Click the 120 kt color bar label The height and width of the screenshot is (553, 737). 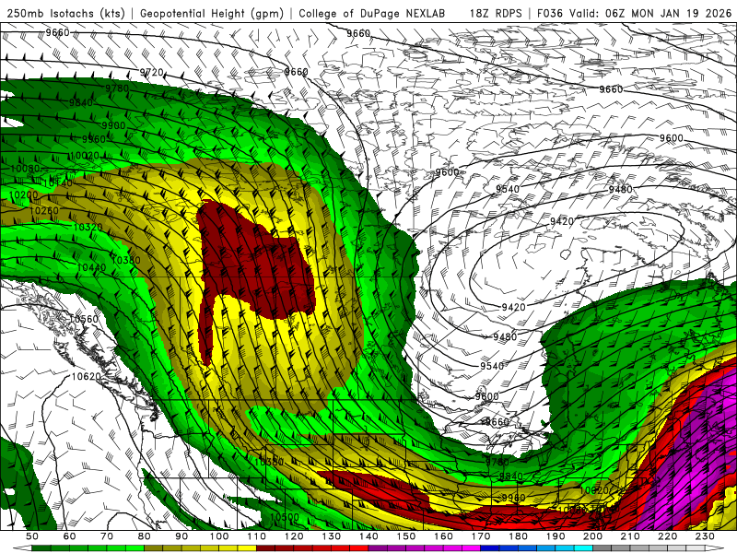294,536
